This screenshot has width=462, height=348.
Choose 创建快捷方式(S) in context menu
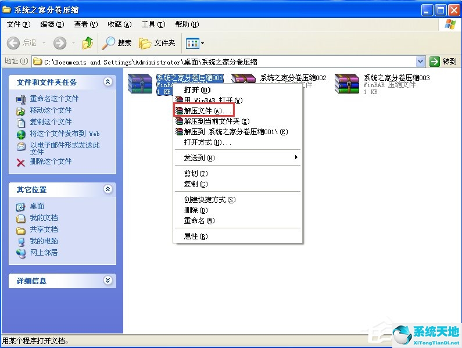tap(238, 200)
